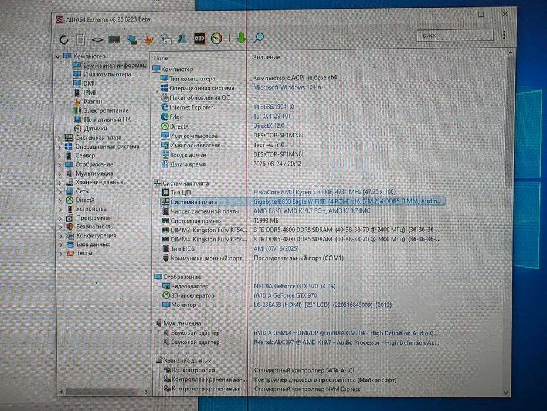This screenshot has width=547, height=411.
Task: Click the Поле column header
Action: 161,58
